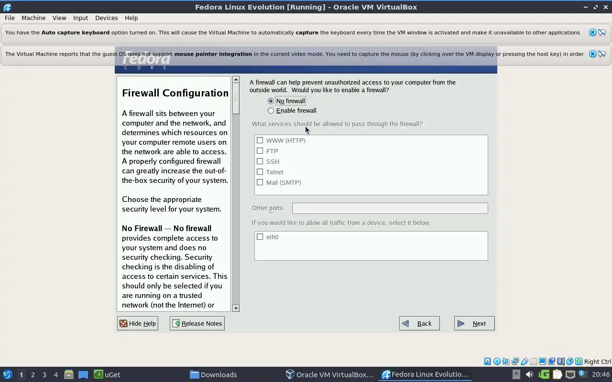
Task: Click shared folders icon in VirtualBox status bar
Action: pos(533,361)
